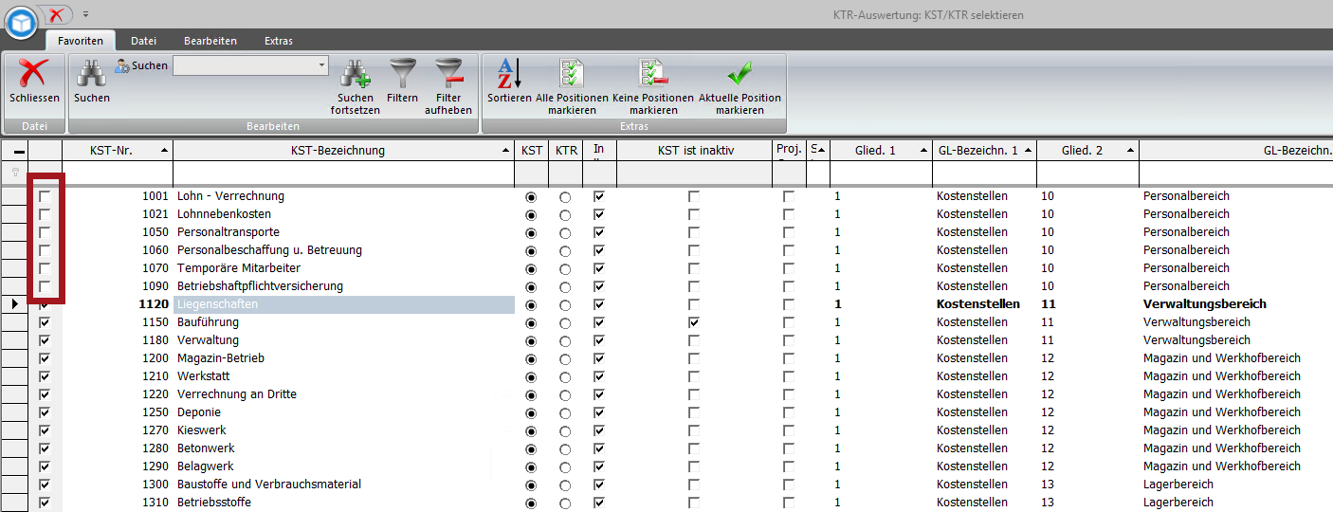The image size is (1333, 512).
Task: Uncheck the selection checkbox for Werkstatt row
Action: (45, 376)
